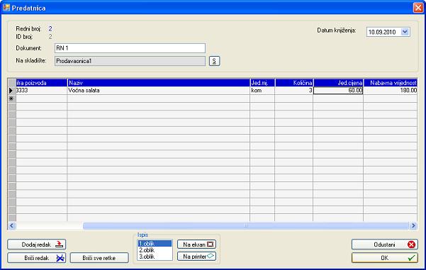The height and width of the screenshot is (270, 426).
Task: Click the Dokument input field RN 1
Action: (x=130, y=48)
